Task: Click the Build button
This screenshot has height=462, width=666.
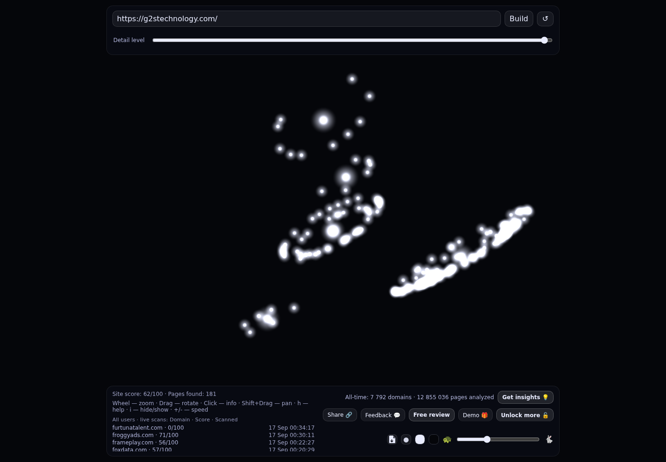Action: pos(519,18)
